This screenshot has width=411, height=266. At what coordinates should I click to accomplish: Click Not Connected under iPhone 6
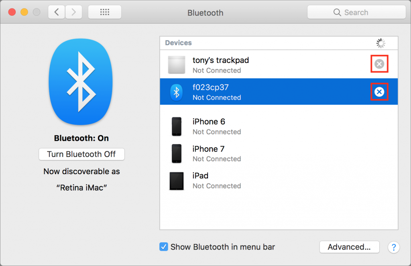(217, 132)
